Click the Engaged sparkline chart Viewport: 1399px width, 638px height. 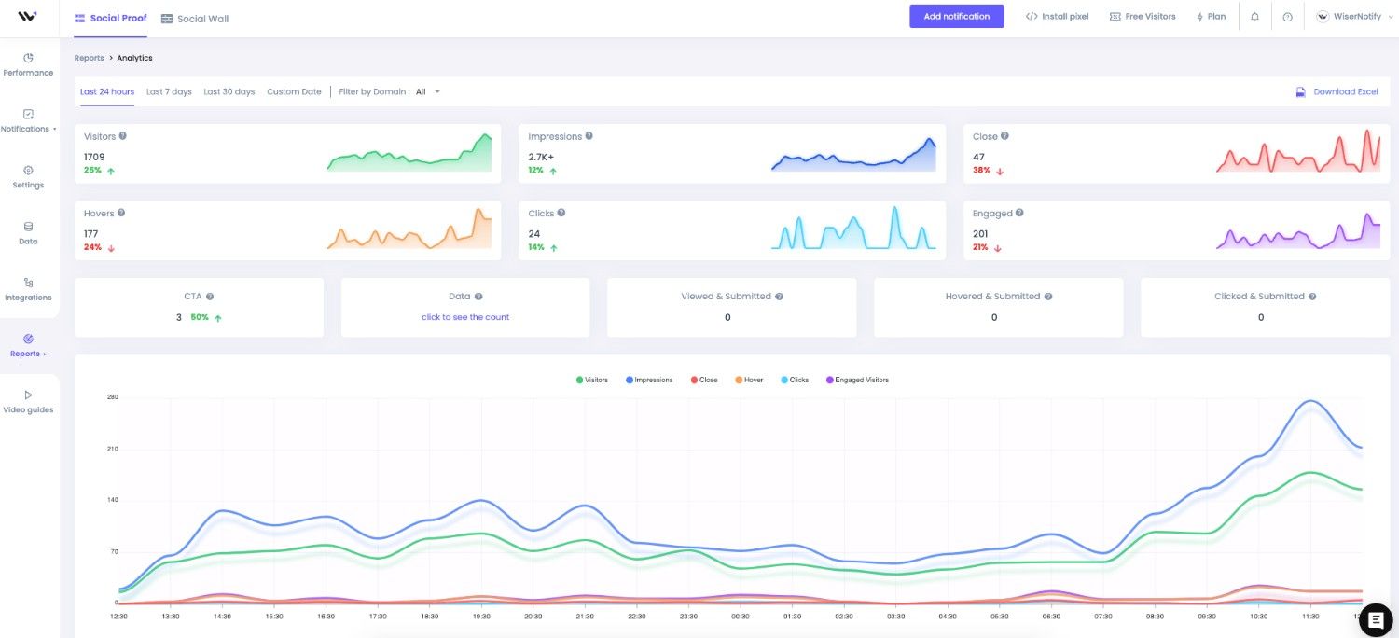pos(1298,230)
